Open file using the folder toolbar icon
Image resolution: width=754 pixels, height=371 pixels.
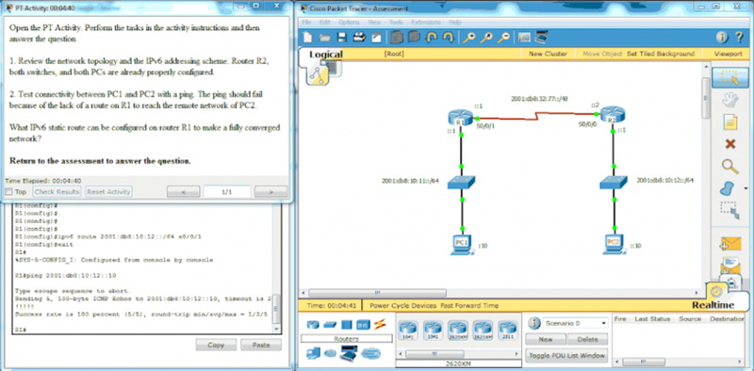(x=324, y=38)
